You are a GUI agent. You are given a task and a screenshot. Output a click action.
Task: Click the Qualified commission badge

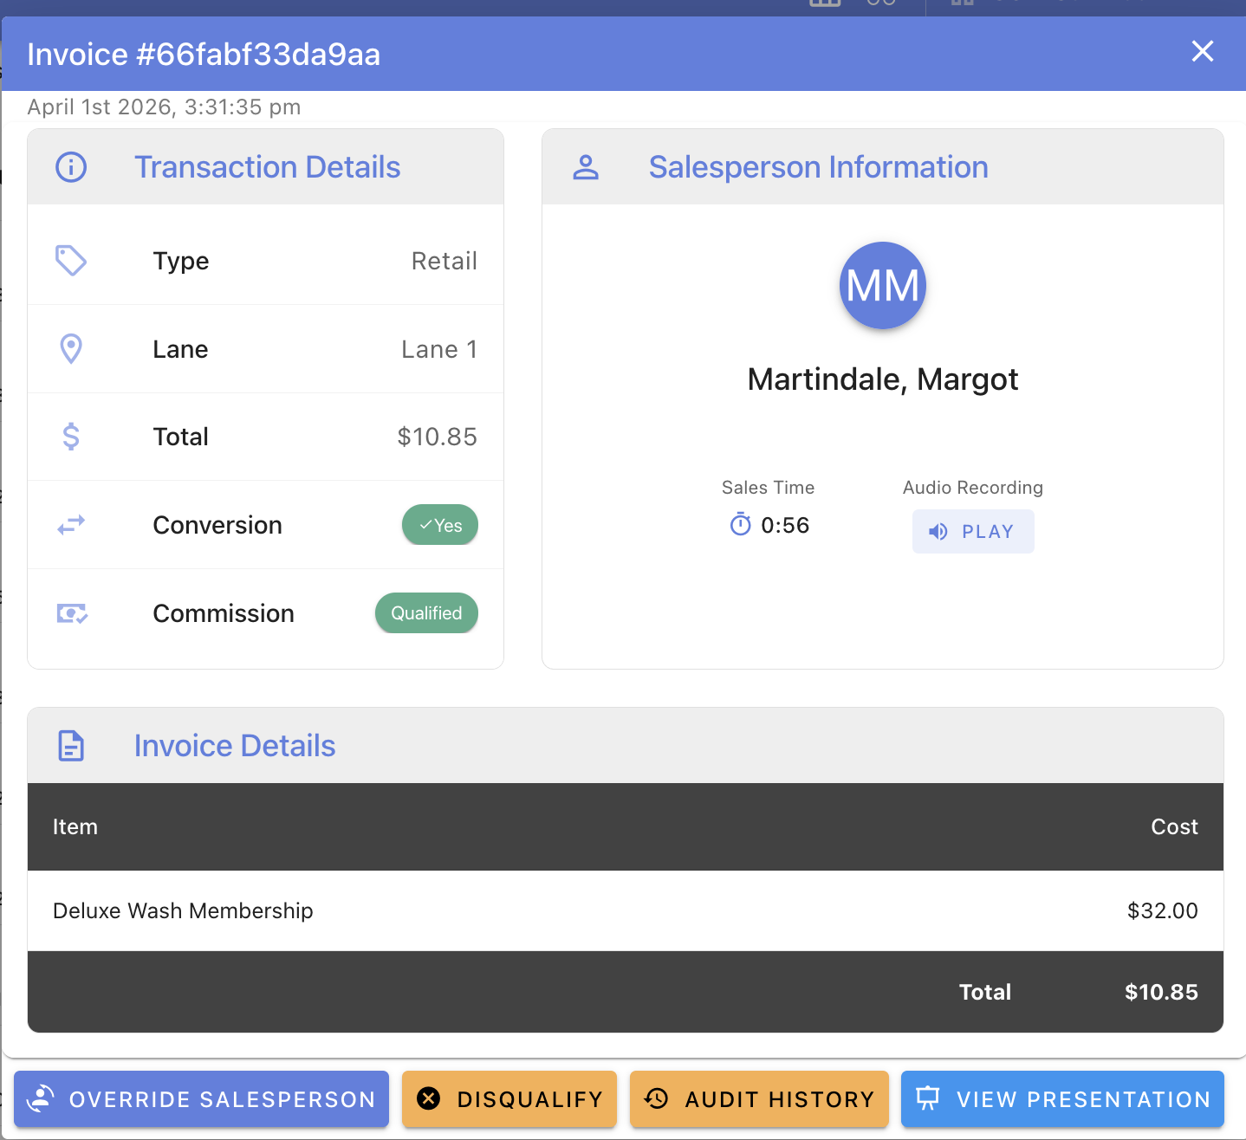click(426, 613)
